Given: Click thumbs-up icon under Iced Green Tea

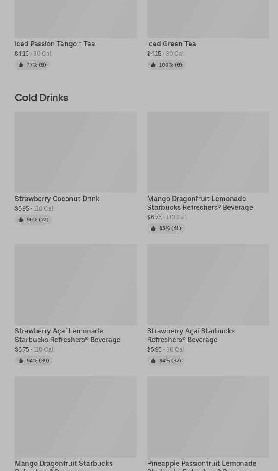Looking at the screenshot, I should coord(153,65).
